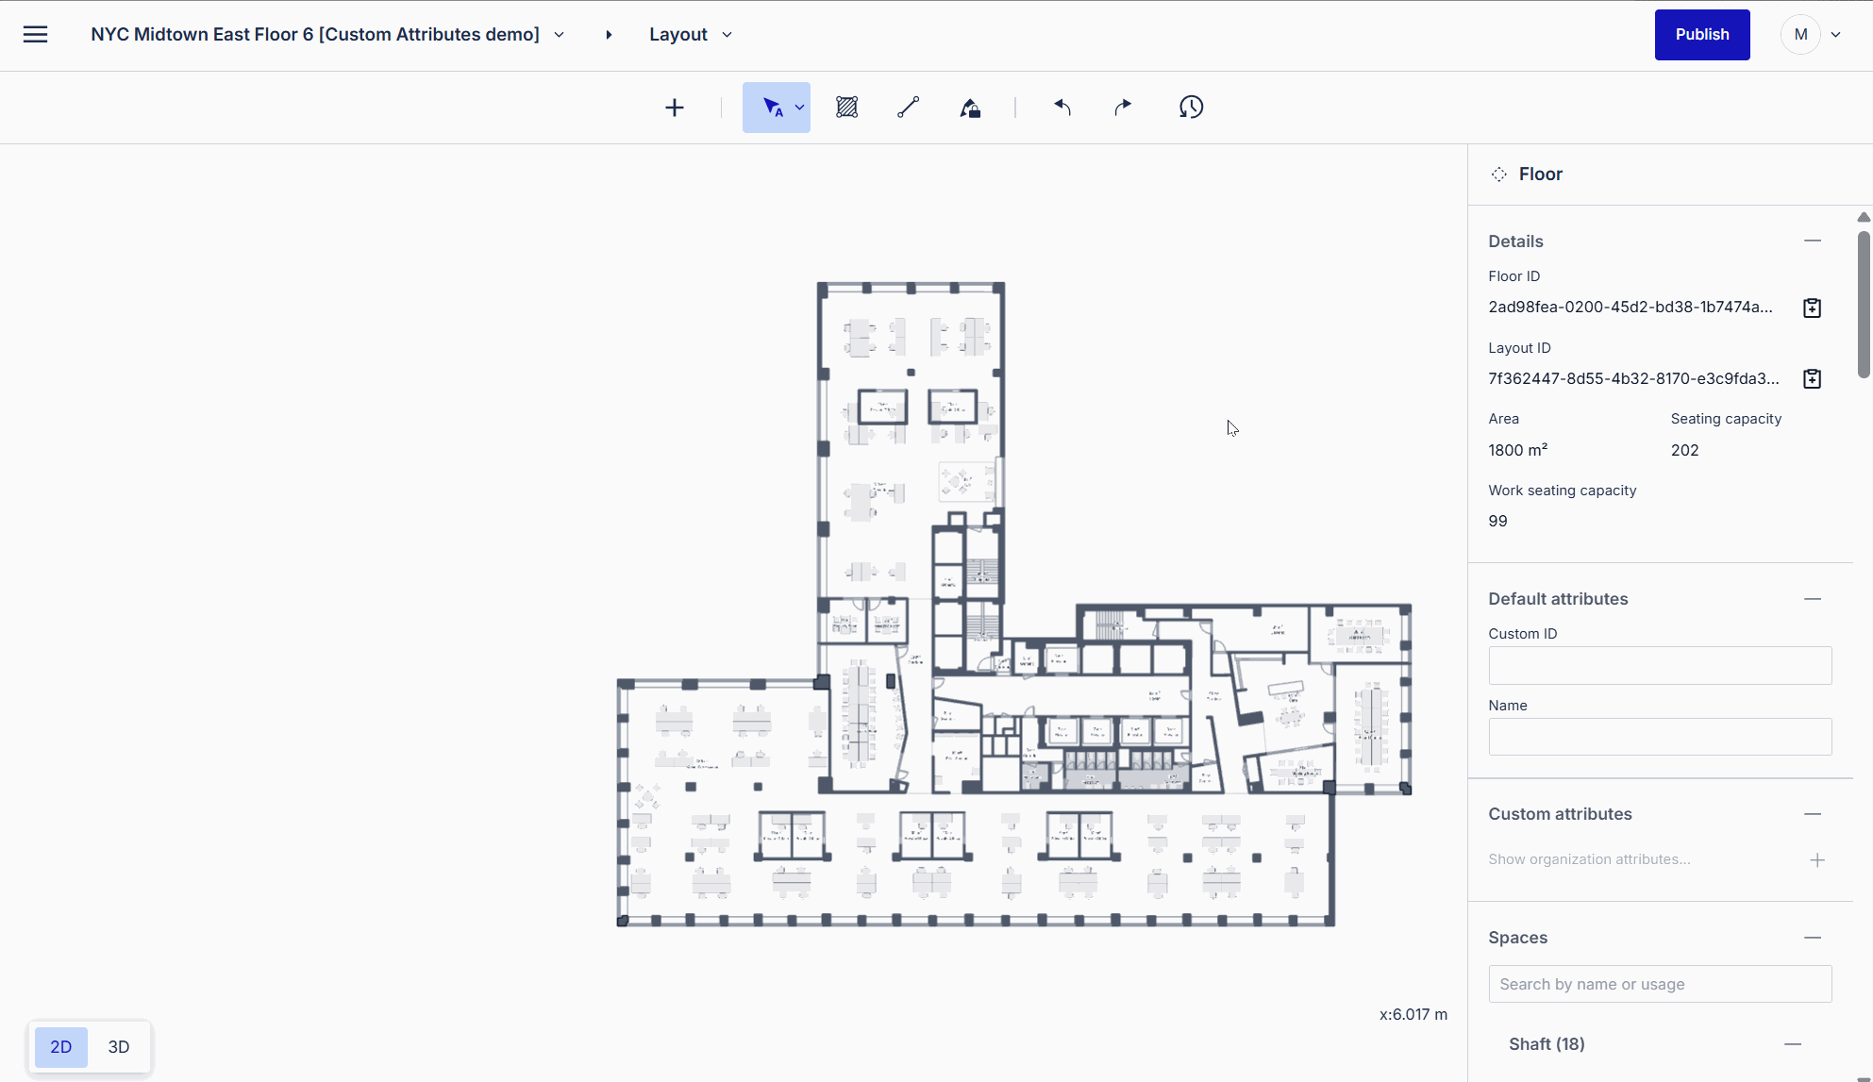Open the floor name dropdown chevron
1873x1082 pixels.
coord(559,35)
